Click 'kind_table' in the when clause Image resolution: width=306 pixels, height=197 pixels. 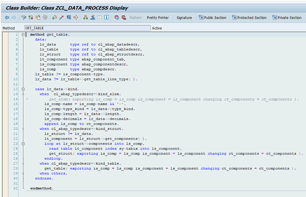(x=108, y=164)
